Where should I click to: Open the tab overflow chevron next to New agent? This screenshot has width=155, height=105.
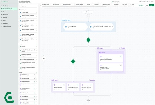[x=135, y=5]
